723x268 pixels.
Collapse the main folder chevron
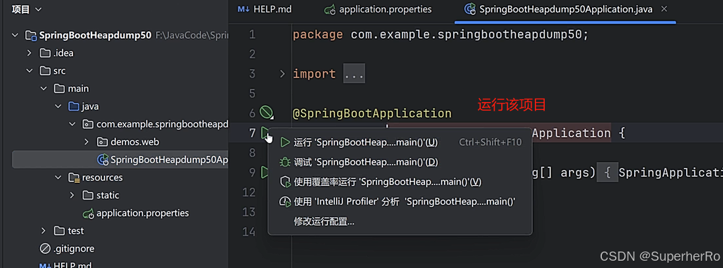44,88
